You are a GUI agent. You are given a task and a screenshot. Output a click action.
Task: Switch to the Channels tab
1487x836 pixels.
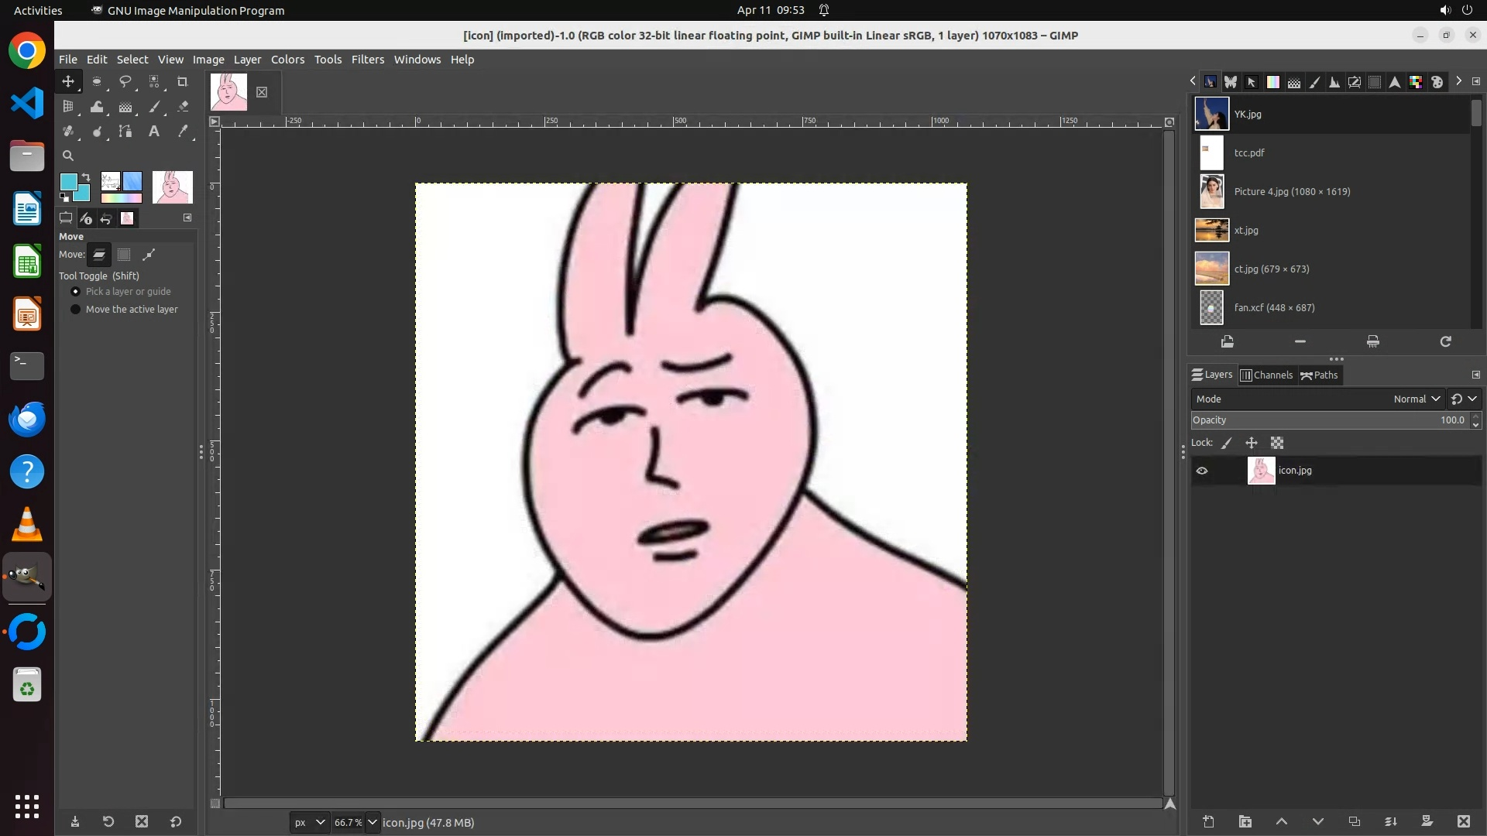[1267, 375]
